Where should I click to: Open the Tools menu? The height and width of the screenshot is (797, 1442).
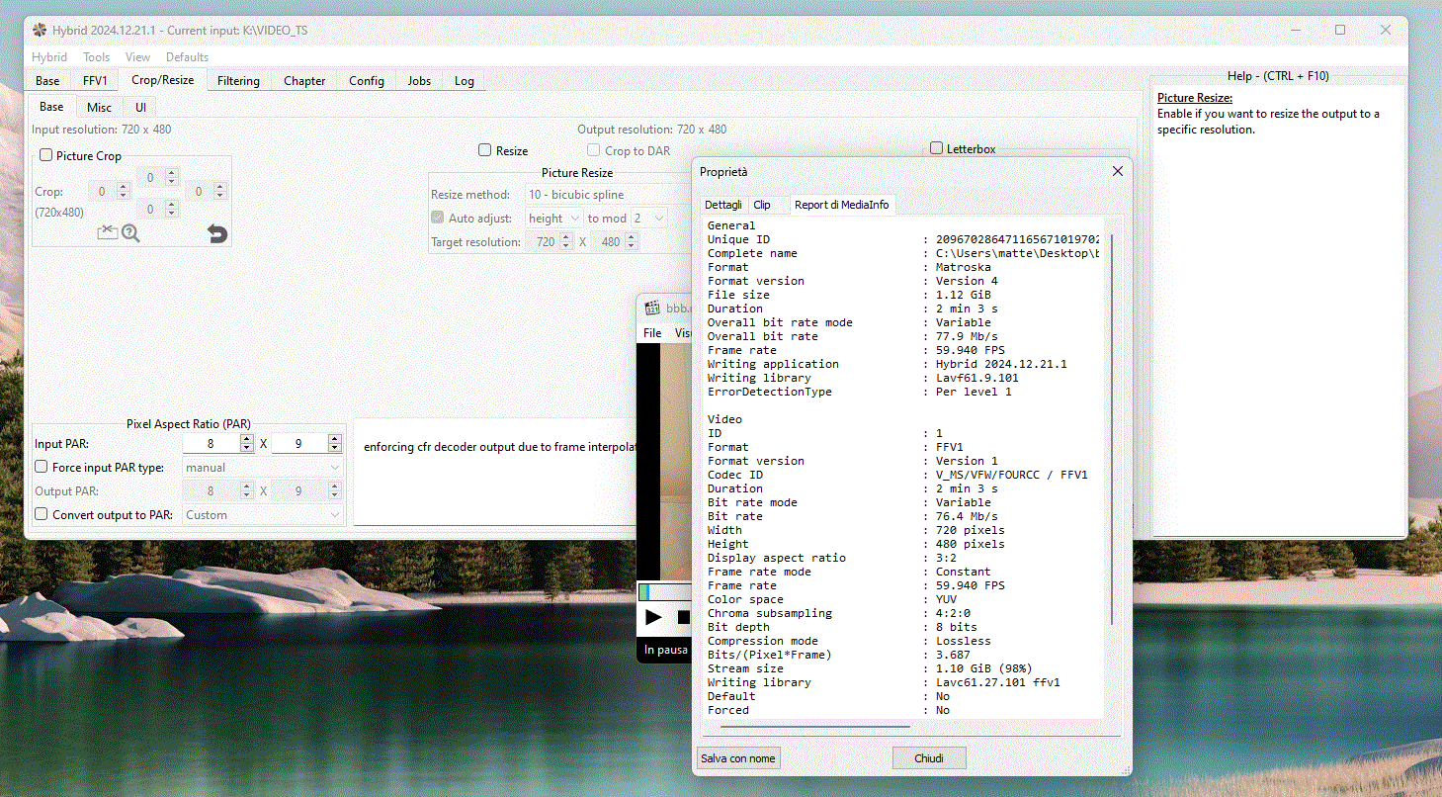96,57
